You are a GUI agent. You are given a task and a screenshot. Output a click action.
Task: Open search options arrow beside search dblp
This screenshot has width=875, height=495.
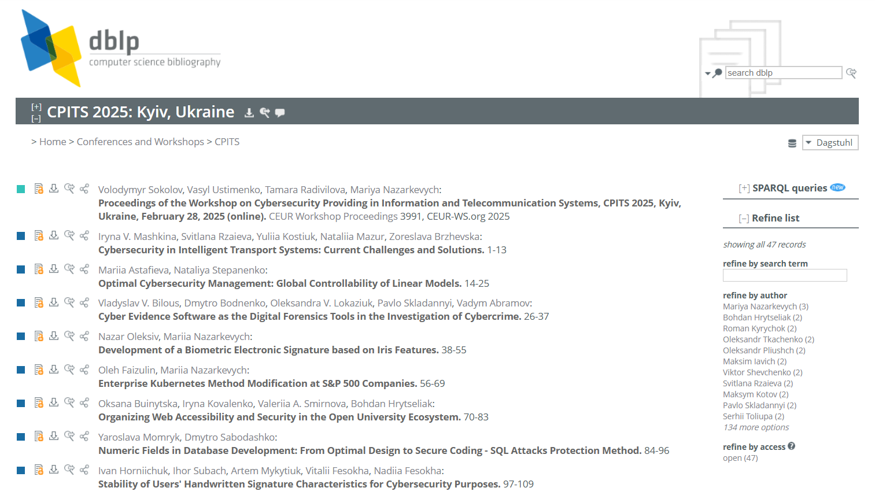[x=708, y=73]
